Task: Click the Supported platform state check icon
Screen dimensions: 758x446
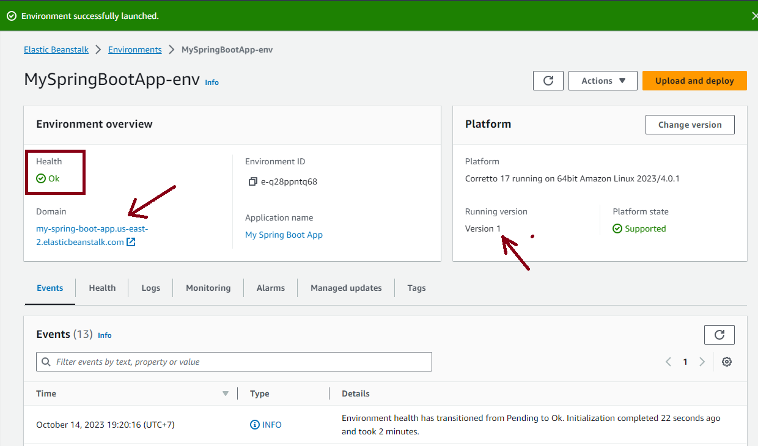Action: point(617,228)
